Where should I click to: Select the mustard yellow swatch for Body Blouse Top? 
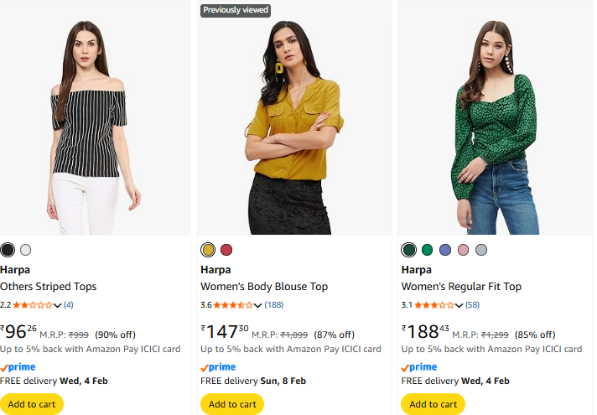tap(208, 250)
